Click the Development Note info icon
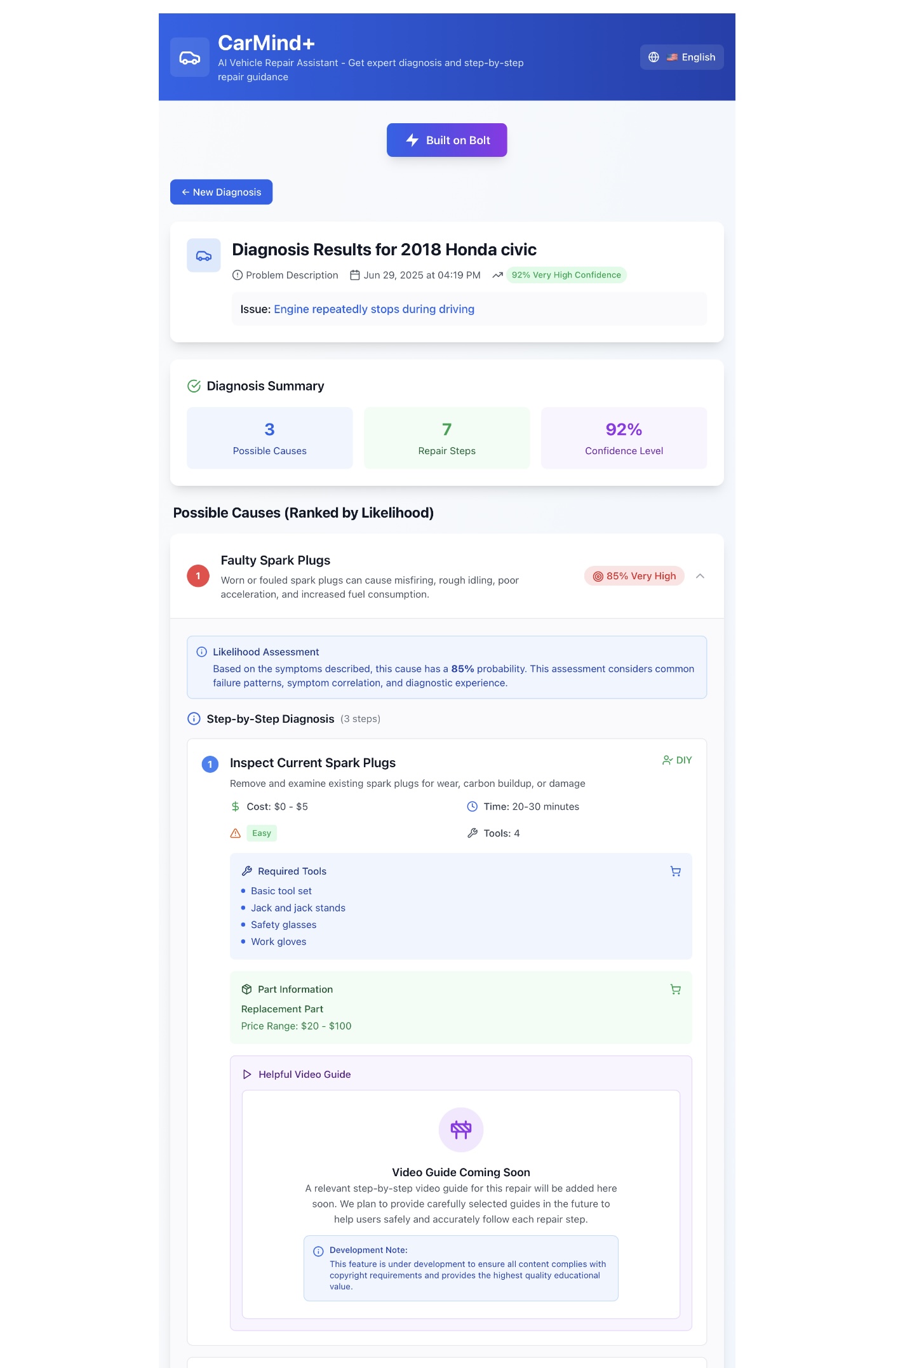This screenshot has height=1368, width=912. 318,1252
